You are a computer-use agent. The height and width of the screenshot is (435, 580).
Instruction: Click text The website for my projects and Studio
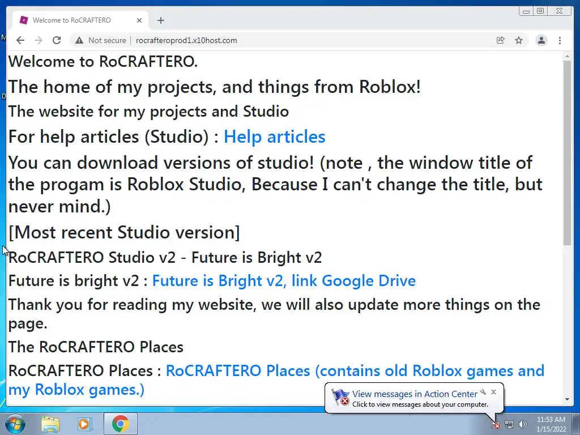click(x=148, y=112)
